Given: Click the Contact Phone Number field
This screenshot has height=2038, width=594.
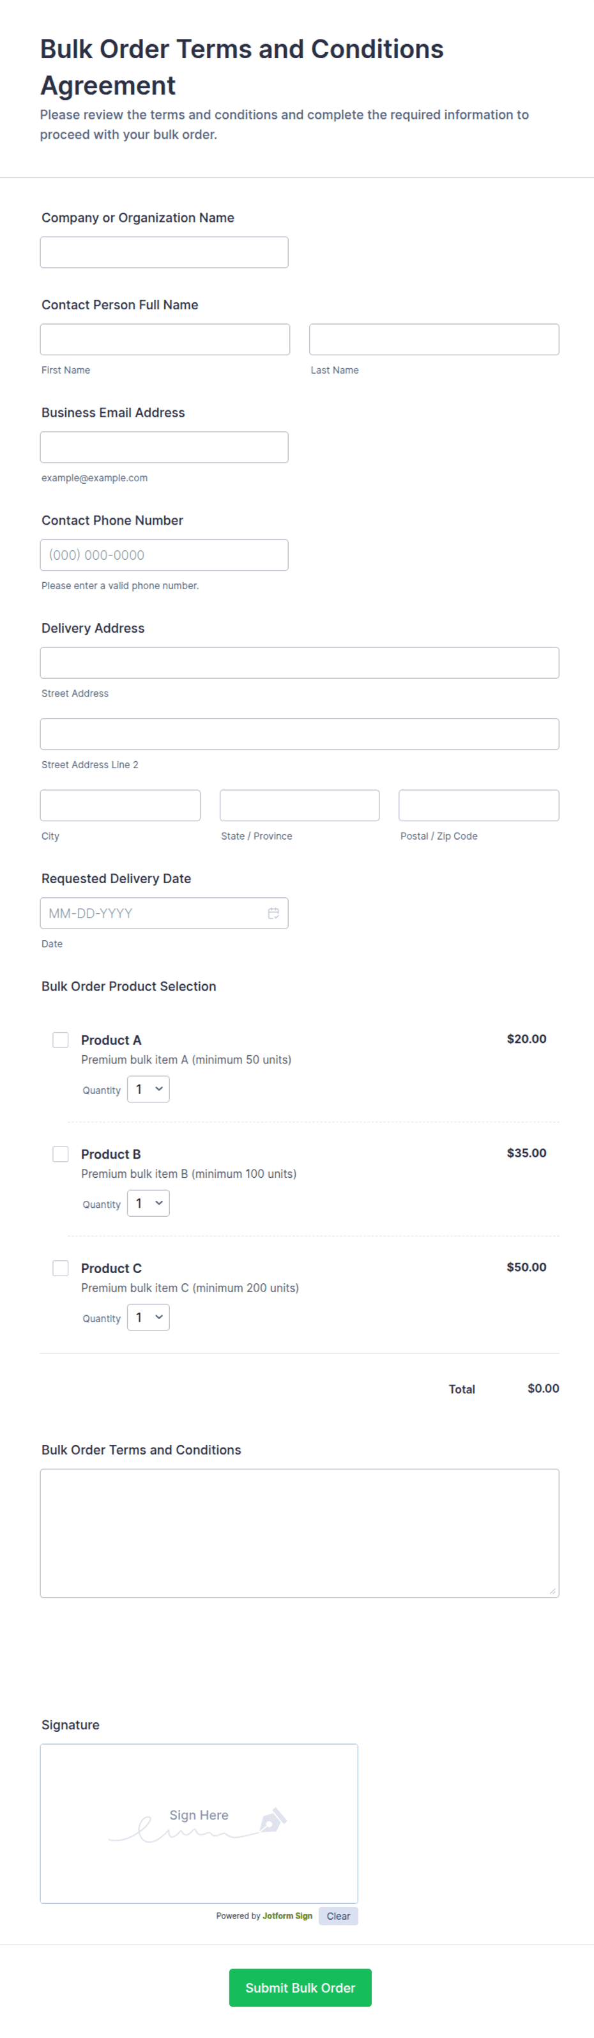Looking at the screenshot, I should [x=164, y=555].
